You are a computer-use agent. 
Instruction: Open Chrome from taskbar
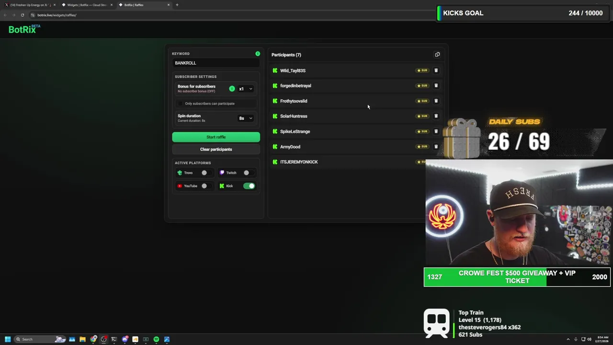(93, 339)
